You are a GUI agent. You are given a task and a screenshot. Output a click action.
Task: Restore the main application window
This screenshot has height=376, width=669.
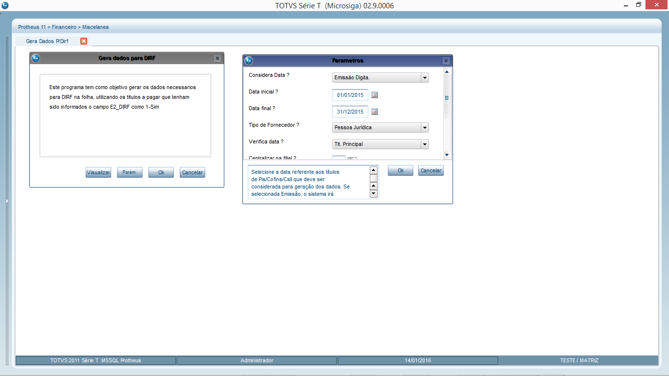pos(638,5)
